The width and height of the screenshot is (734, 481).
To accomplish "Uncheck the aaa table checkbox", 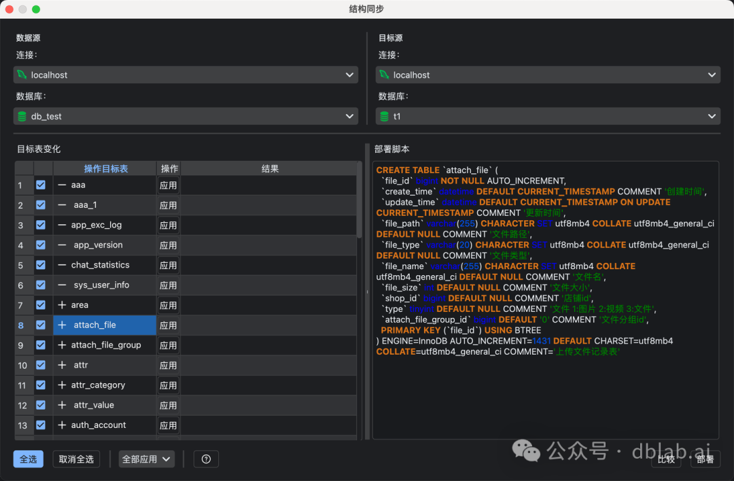I will click(41, 185).
